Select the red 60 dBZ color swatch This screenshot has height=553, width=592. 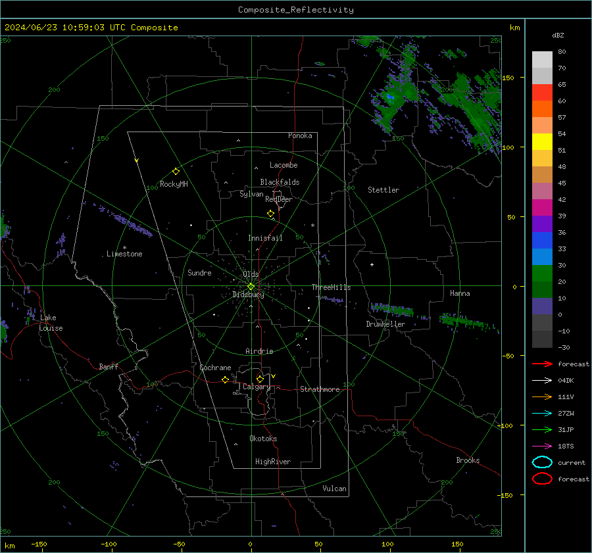(542, 92)
